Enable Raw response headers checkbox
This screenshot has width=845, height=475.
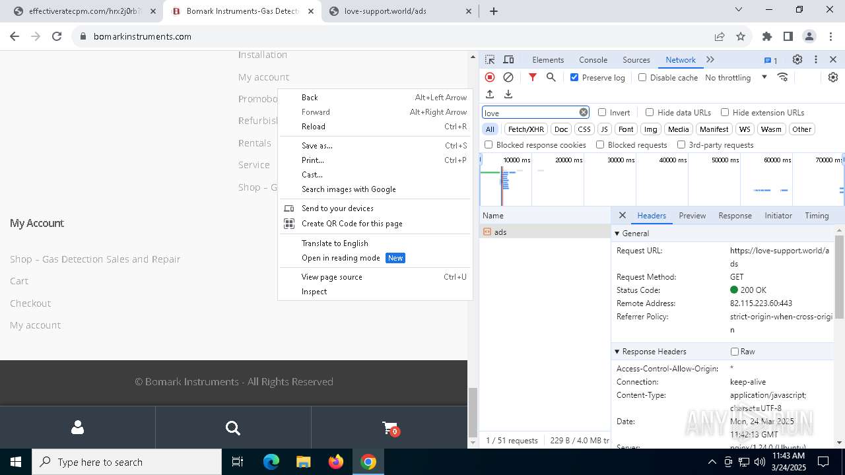735,352
